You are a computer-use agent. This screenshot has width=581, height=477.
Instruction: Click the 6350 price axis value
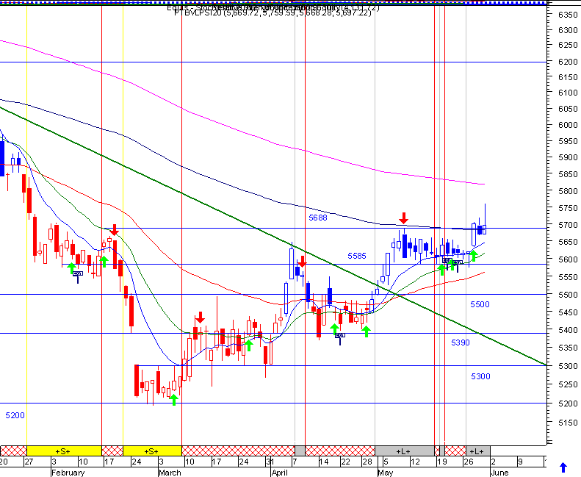tap(568, 15)
